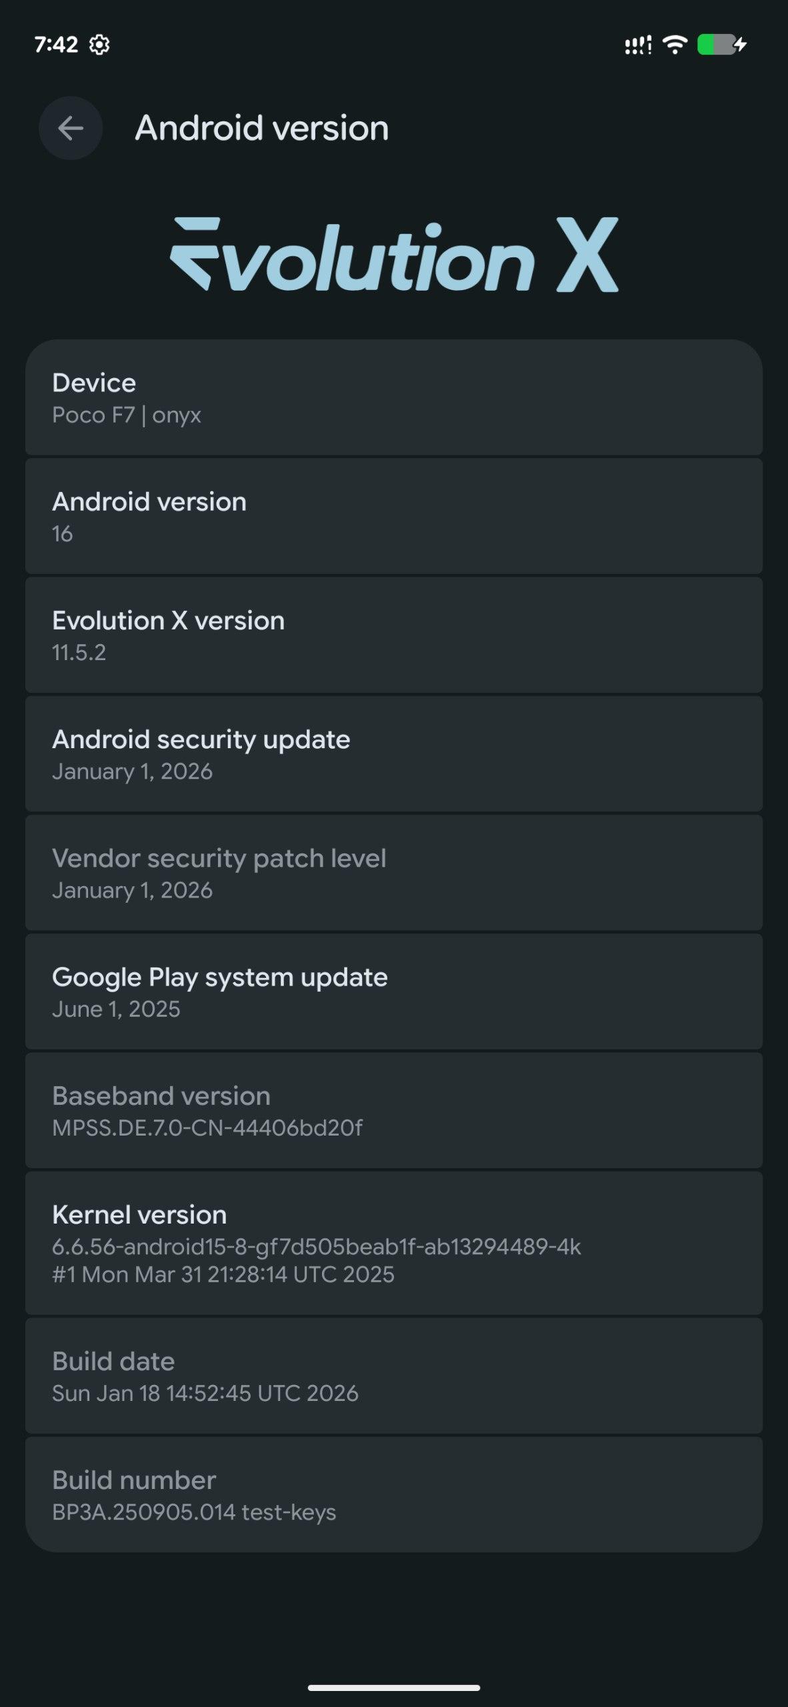The width and height of the screenshot is (788, 1707).
Task: Tap Evolution X version 11.5.2 row
Action: (x=394, y=635)
